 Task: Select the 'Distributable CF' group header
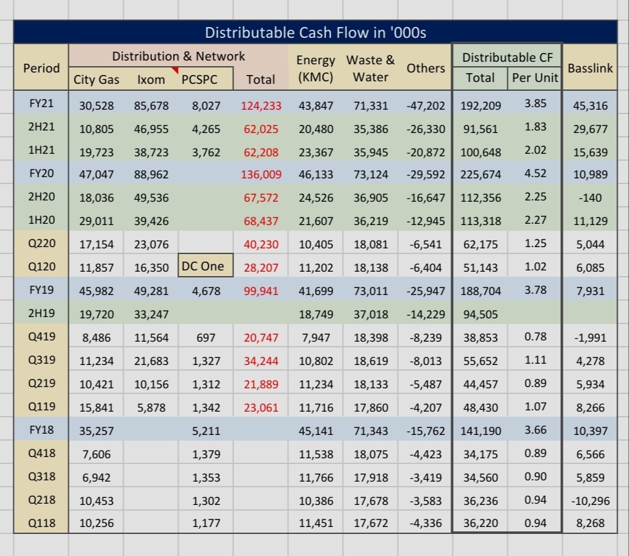tap(507, 57)
